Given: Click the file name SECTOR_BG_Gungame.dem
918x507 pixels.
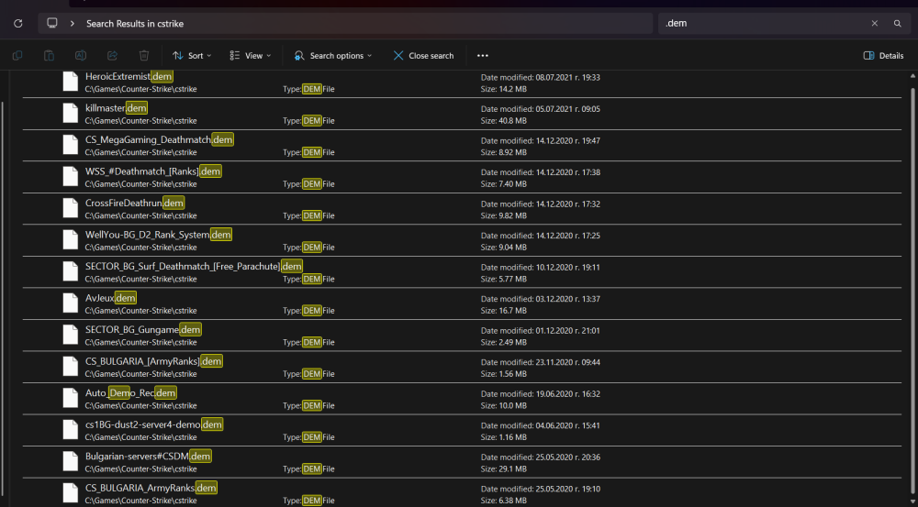Looking at the screenshot, I should [x=143, y=329].
